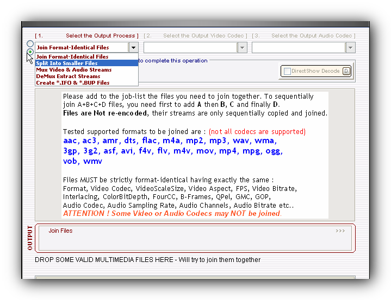Open the Output Video Codec dropdown
Viewport: 391px width, 300px height.
(242, 48)
